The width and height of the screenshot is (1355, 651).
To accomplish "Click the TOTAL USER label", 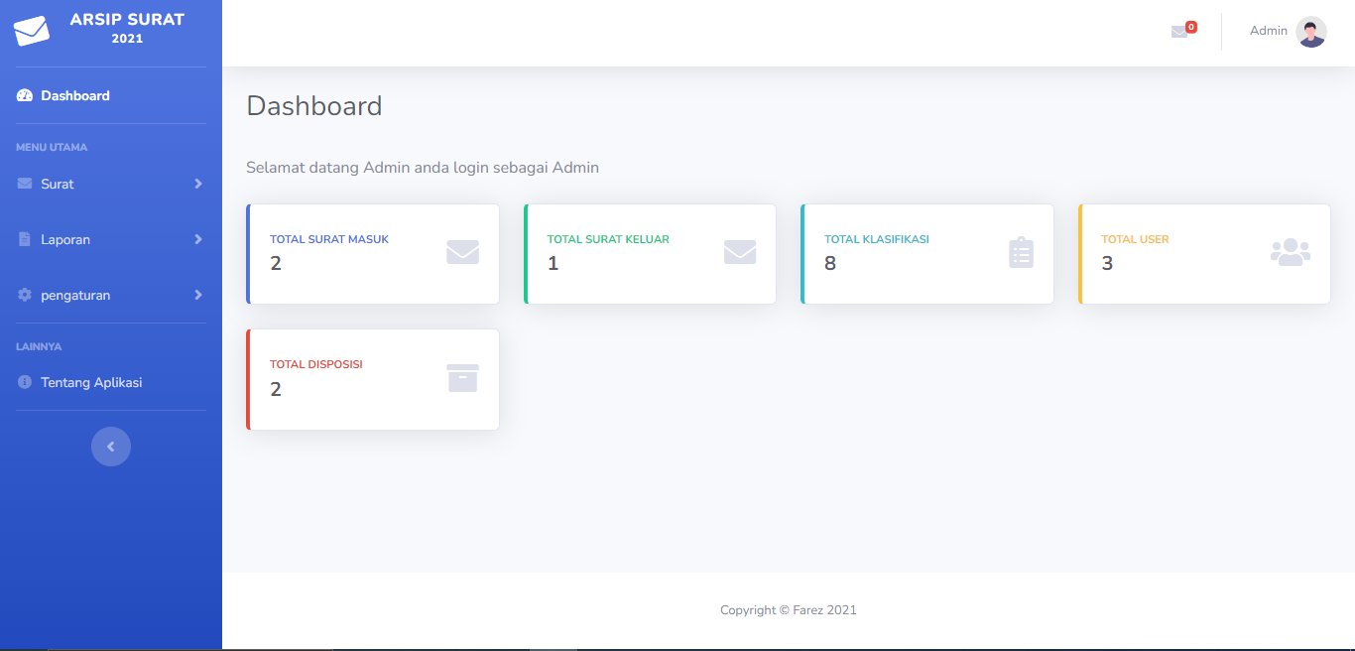I will [x=1136, y=239].
